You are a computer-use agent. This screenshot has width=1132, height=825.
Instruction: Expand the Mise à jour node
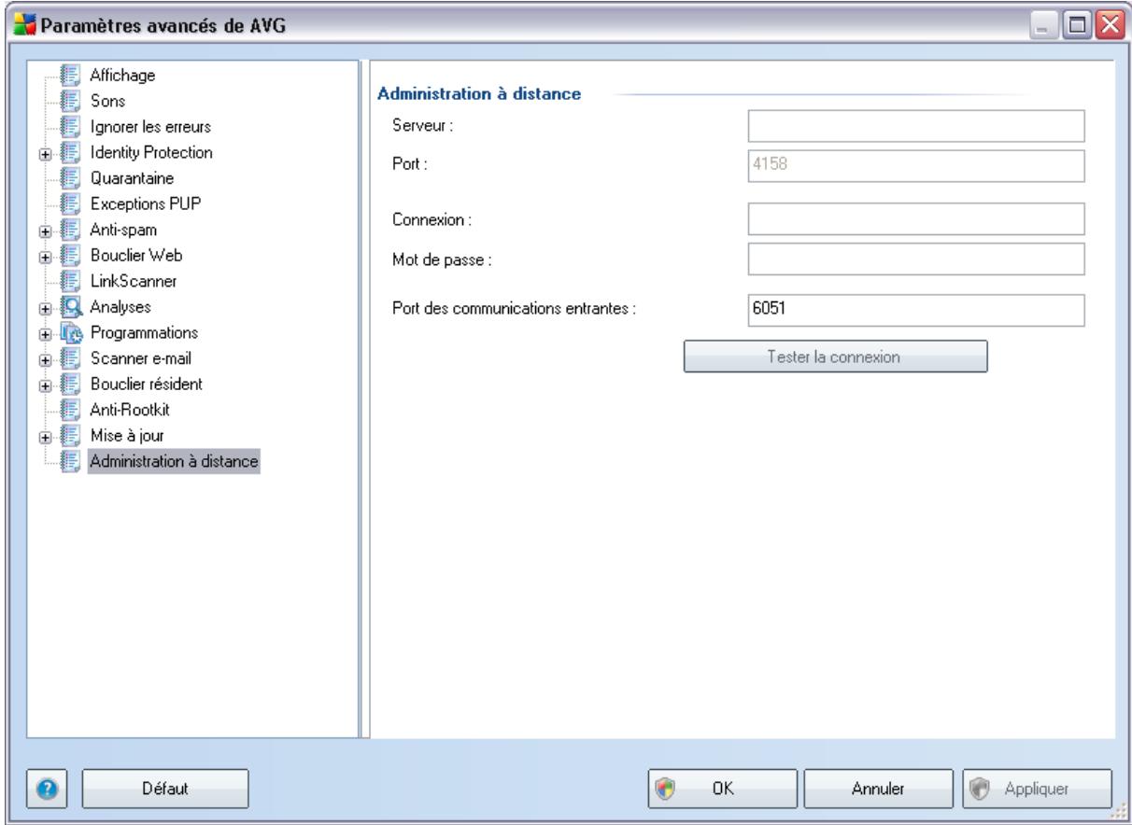click(x=44, y=435)
